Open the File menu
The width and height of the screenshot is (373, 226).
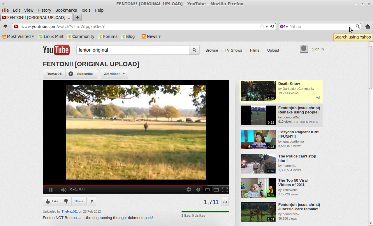pos(5,10)
